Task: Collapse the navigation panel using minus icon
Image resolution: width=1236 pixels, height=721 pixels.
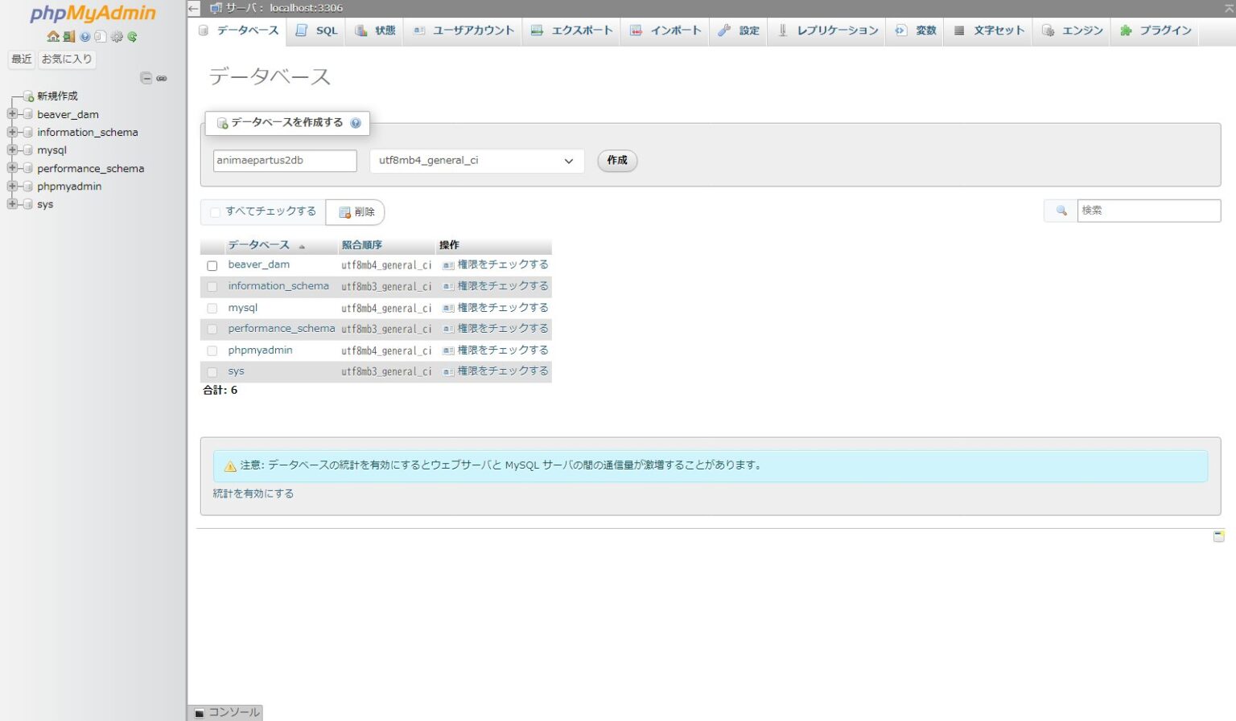Action: tap(146, 78)
